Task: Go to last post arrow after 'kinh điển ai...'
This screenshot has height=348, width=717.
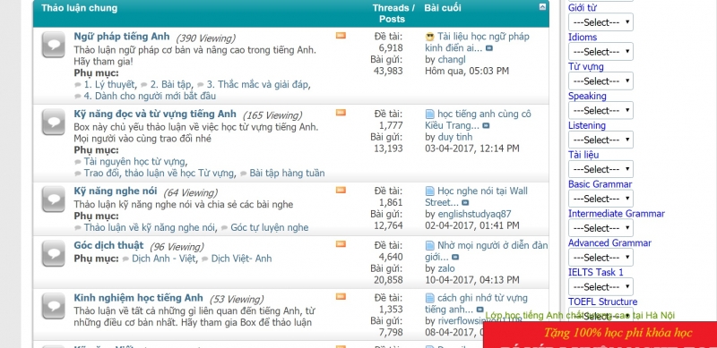Action: [489, 48]
